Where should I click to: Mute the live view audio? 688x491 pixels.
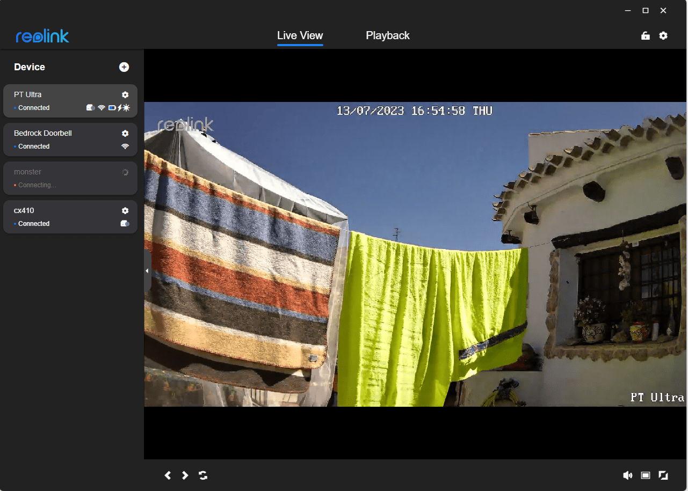[627, 475]
